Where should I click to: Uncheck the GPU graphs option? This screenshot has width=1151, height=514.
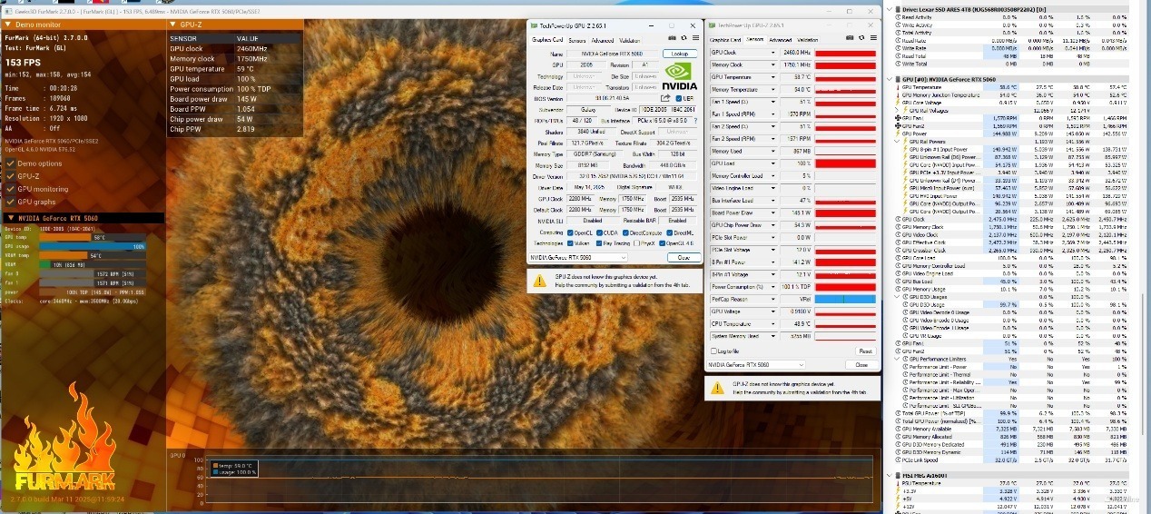[x=10, y=202]
